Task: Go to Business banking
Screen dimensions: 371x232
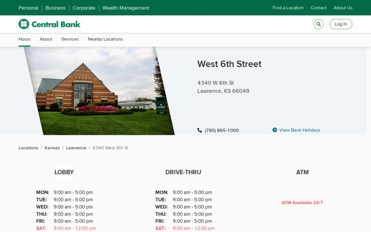Action: 55,8
